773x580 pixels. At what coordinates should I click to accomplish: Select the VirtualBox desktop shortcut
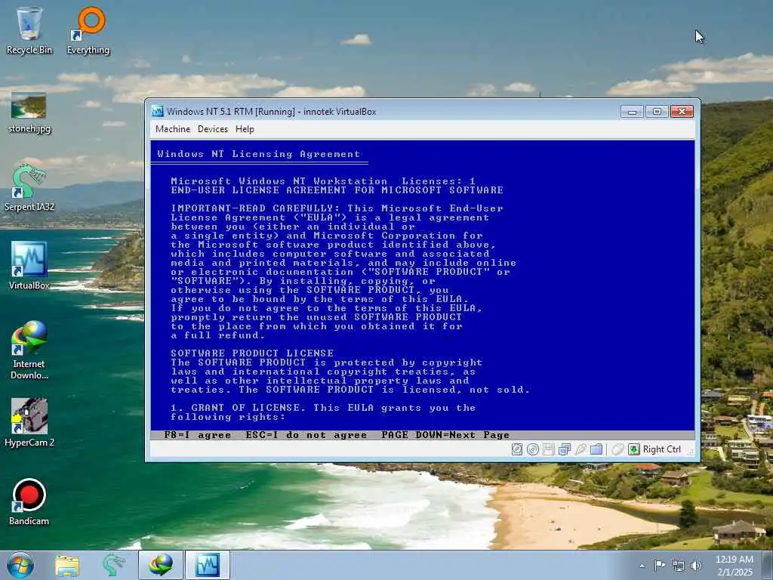pyautogui.click(x=29, y=266)
